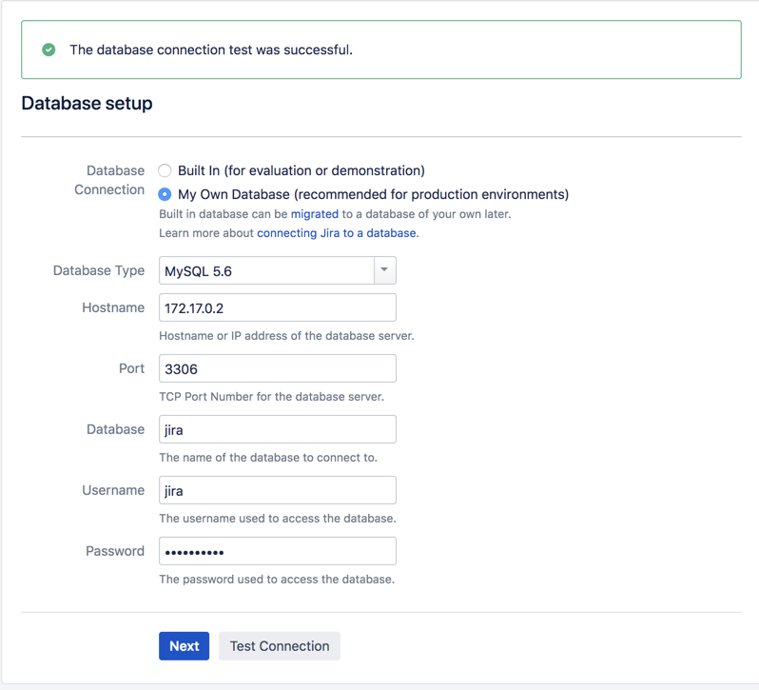
Task: Expand the Database Type dropdown arrow
Action: click(x=384, y=270)
